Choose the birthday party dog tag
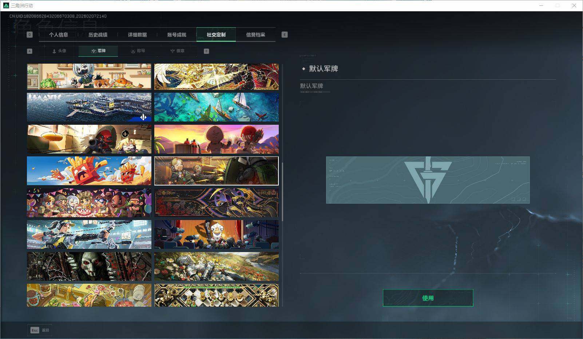This screenshot has height=339, width=583. point(89,203)
